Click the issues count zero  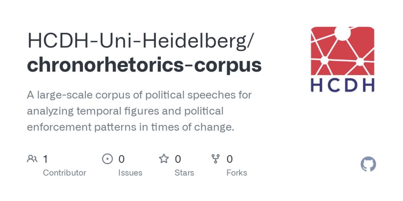[121, 159]
